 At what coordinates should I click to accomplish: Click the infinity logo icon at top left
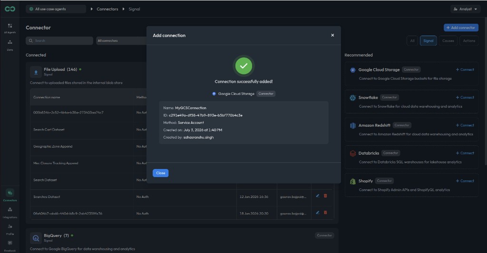tap(10, 9)
